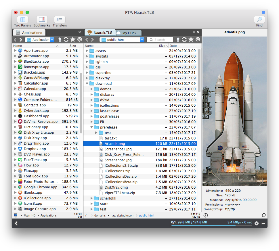Select DaVinci Resolve.app
279x251 pixels.
(46, 122)
